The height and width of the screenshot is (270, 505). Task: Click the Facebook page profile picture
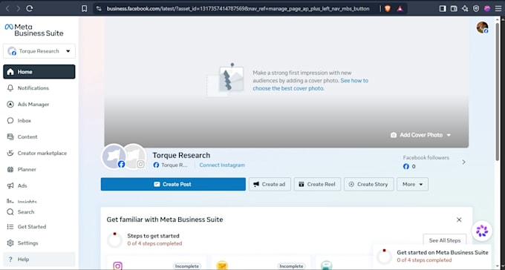click(x=114, y=157)
